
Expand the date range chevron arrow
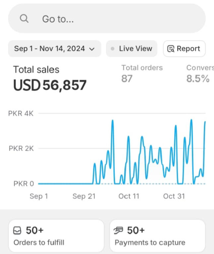point(92,49)
